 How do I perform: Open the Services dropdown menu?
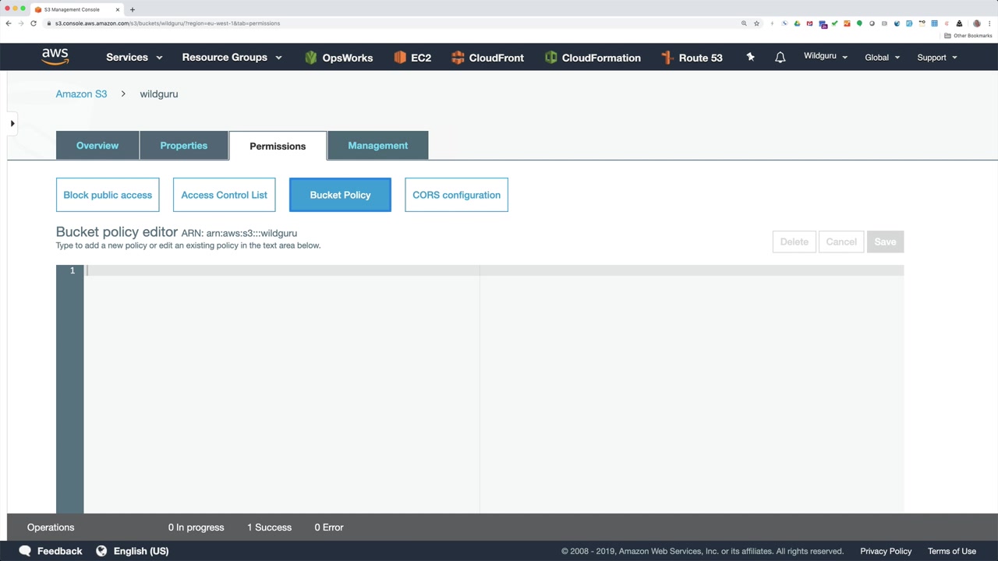click(134, 58)
